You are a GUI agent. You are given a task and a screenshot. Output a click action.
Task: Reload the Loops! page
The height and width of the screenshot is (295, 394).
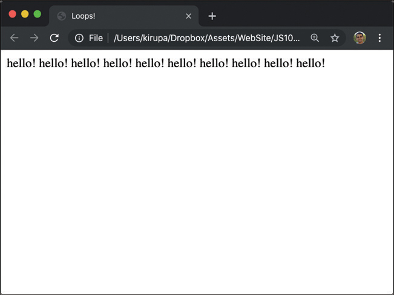(54, 38)
